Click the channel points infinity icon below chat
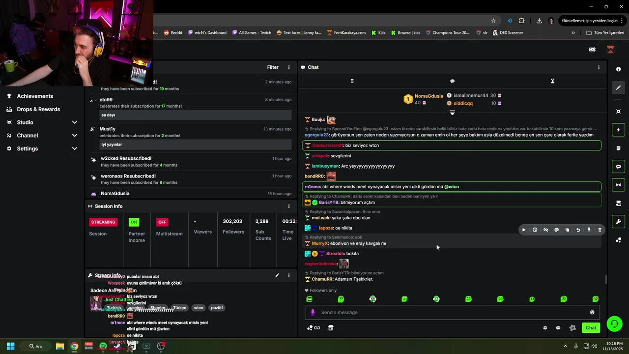The height and width of the screenshot is (354, 629). pos(314,328)
